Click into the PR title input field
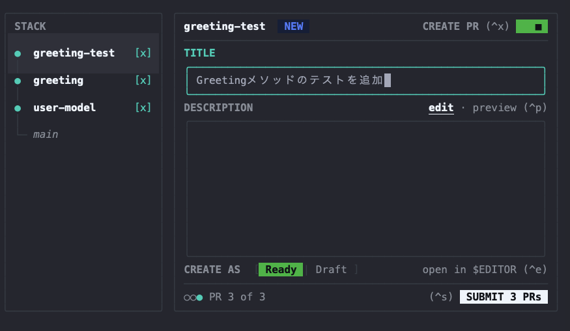The height and width of the screenshot is (331, 570). tap(365, 81)
